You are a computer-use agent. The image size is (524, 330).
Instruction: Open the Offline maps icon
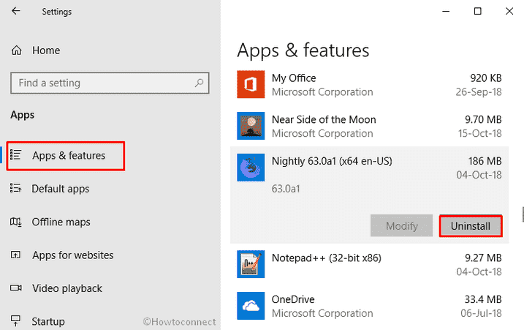click(x=15, y=222)
